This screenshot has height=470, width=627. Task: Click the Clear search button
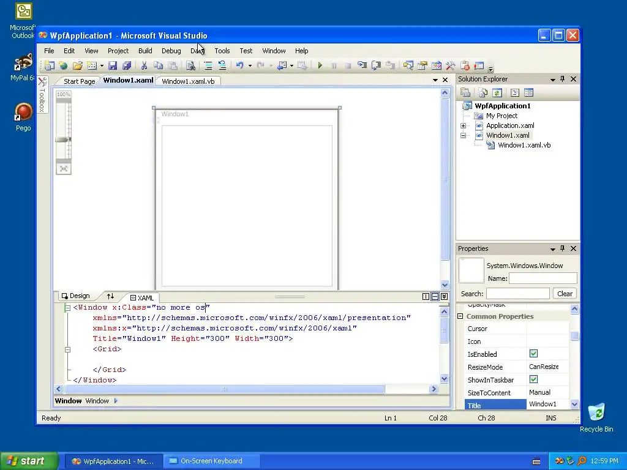(x=565, y=293)
